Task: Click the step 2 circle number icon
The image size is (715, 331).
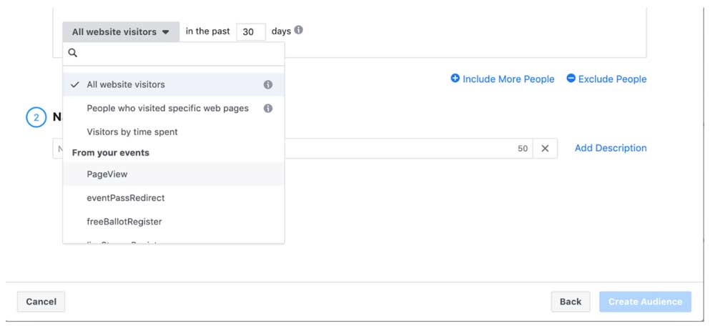Action: pyautogui.click(x=36, y=117)
